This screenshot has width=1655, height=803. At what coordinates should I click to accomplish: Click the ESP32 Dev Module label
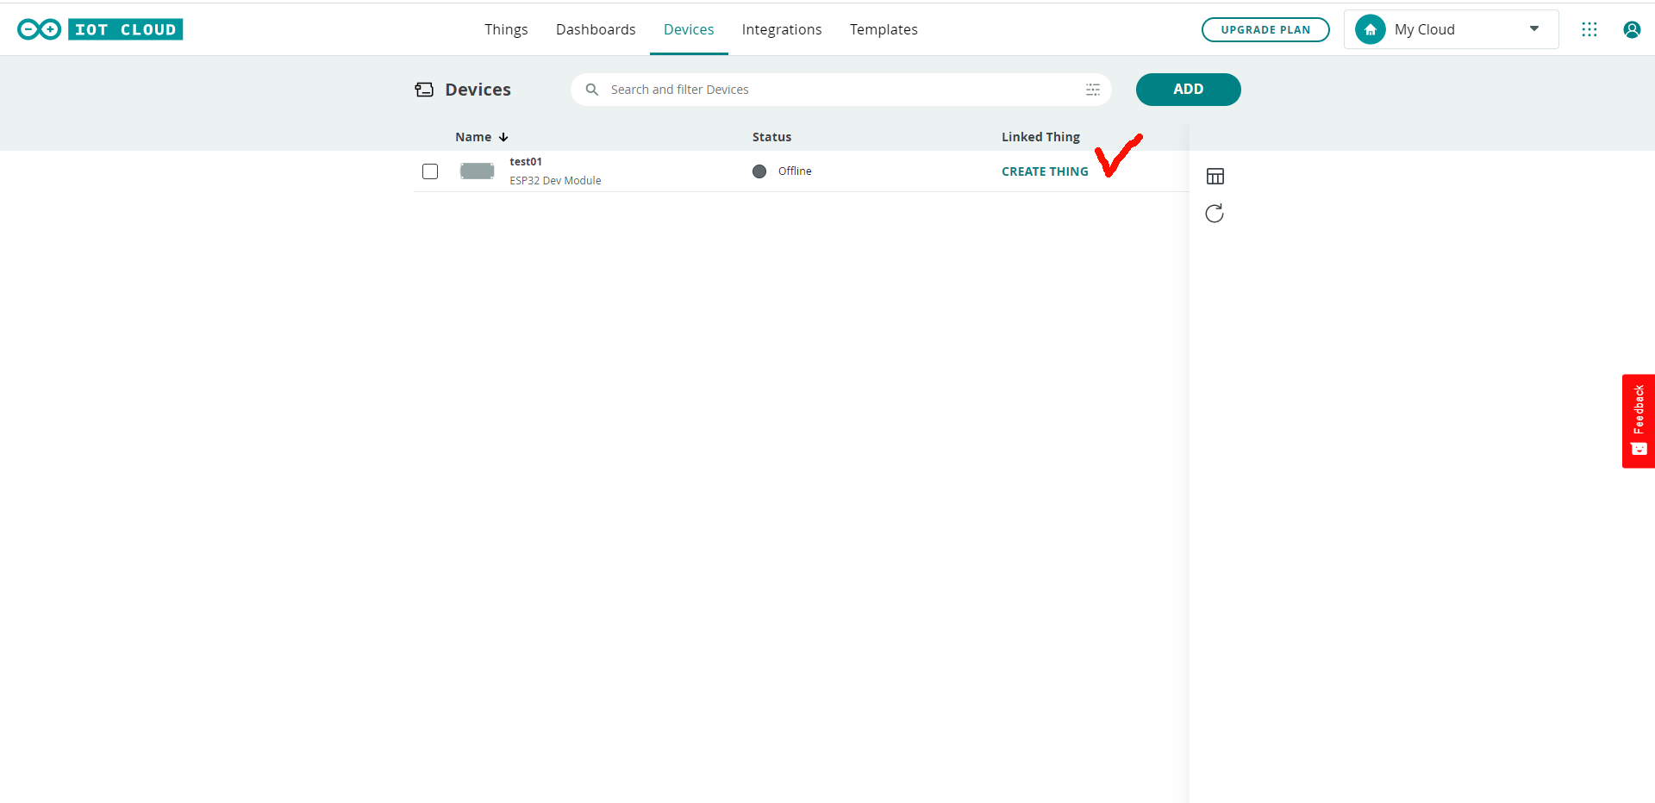point(555,181)
